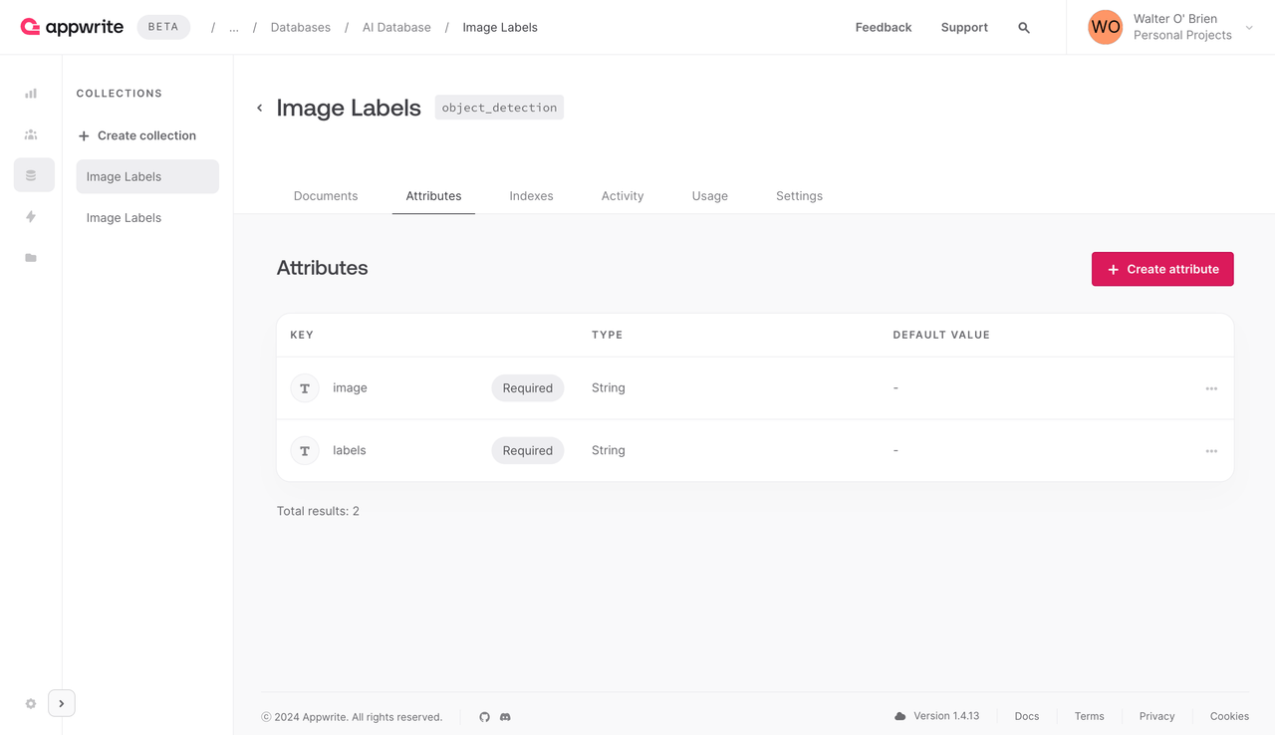Go back using the left arrow

pos(260,108)
